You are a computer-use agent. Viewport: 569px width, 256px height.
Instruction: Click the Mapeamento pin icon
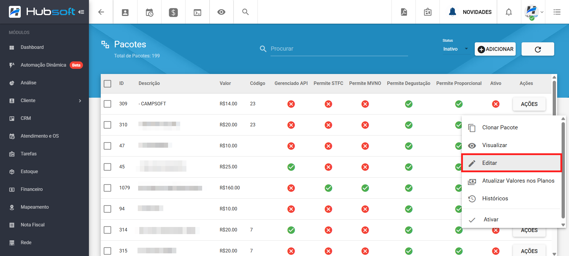pos(12,207)
